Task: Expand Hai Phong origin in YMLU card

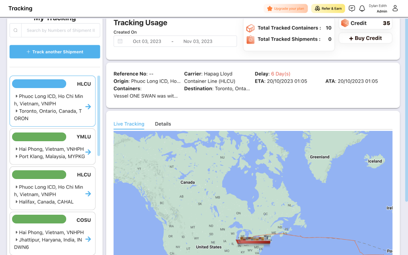Action: pos(16,149)
